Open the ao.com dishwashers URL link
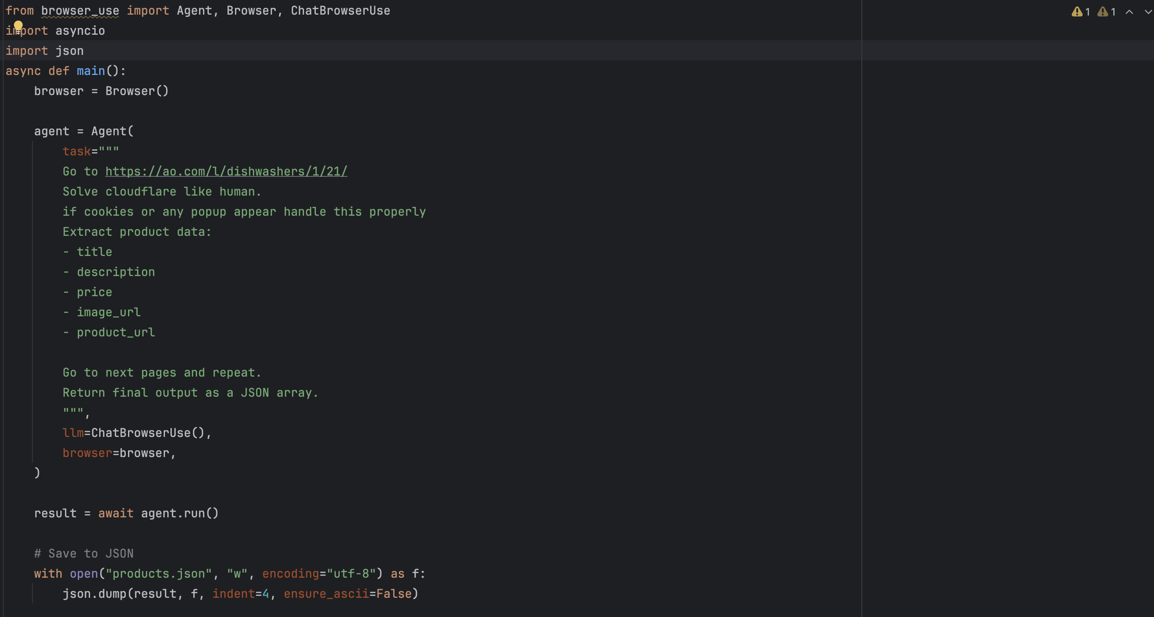Image resolution: width=1154 pixels, height=617 pixels. coord(226,171)
